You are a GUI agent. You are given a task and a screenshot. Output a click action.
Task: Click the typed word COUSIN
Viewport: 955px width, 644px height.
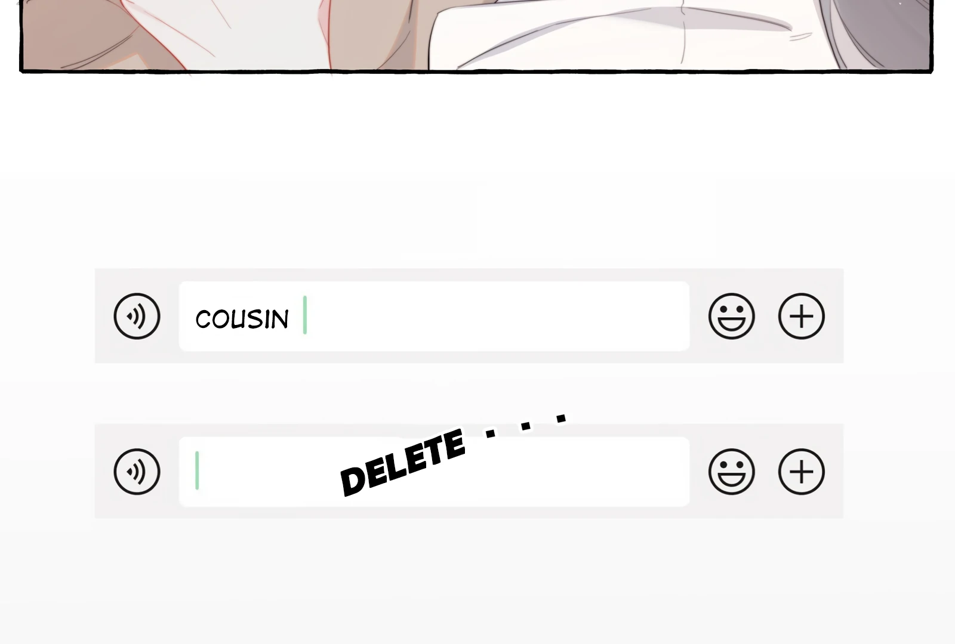[242, 319]
